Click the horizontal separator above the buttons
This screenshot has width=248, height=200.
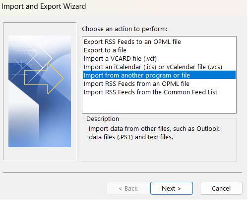[x=123, y=173]
